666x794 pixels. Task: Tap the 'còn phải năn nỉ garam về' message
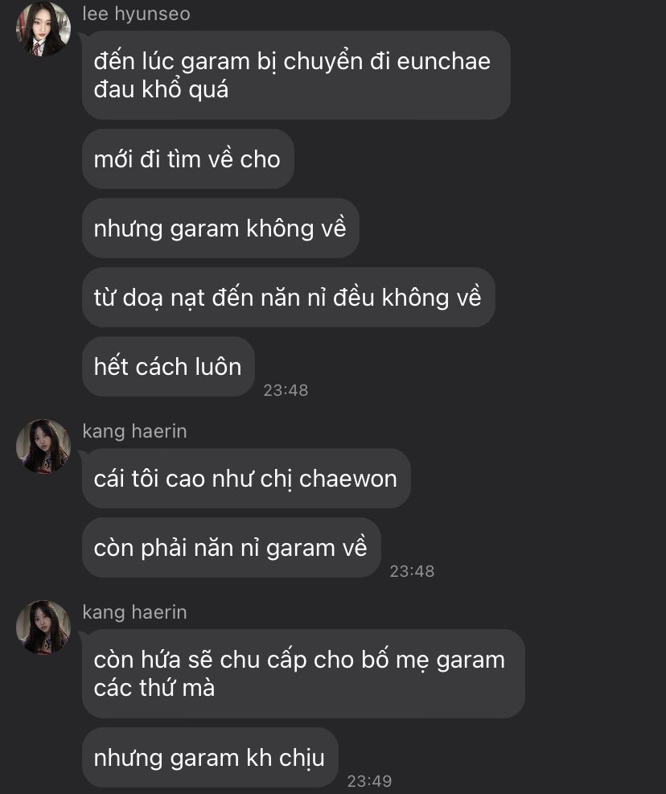tap(232, 547)
